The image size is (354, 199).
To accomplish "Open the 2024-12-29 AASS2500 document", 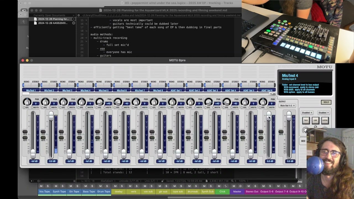I will [53, 23].
